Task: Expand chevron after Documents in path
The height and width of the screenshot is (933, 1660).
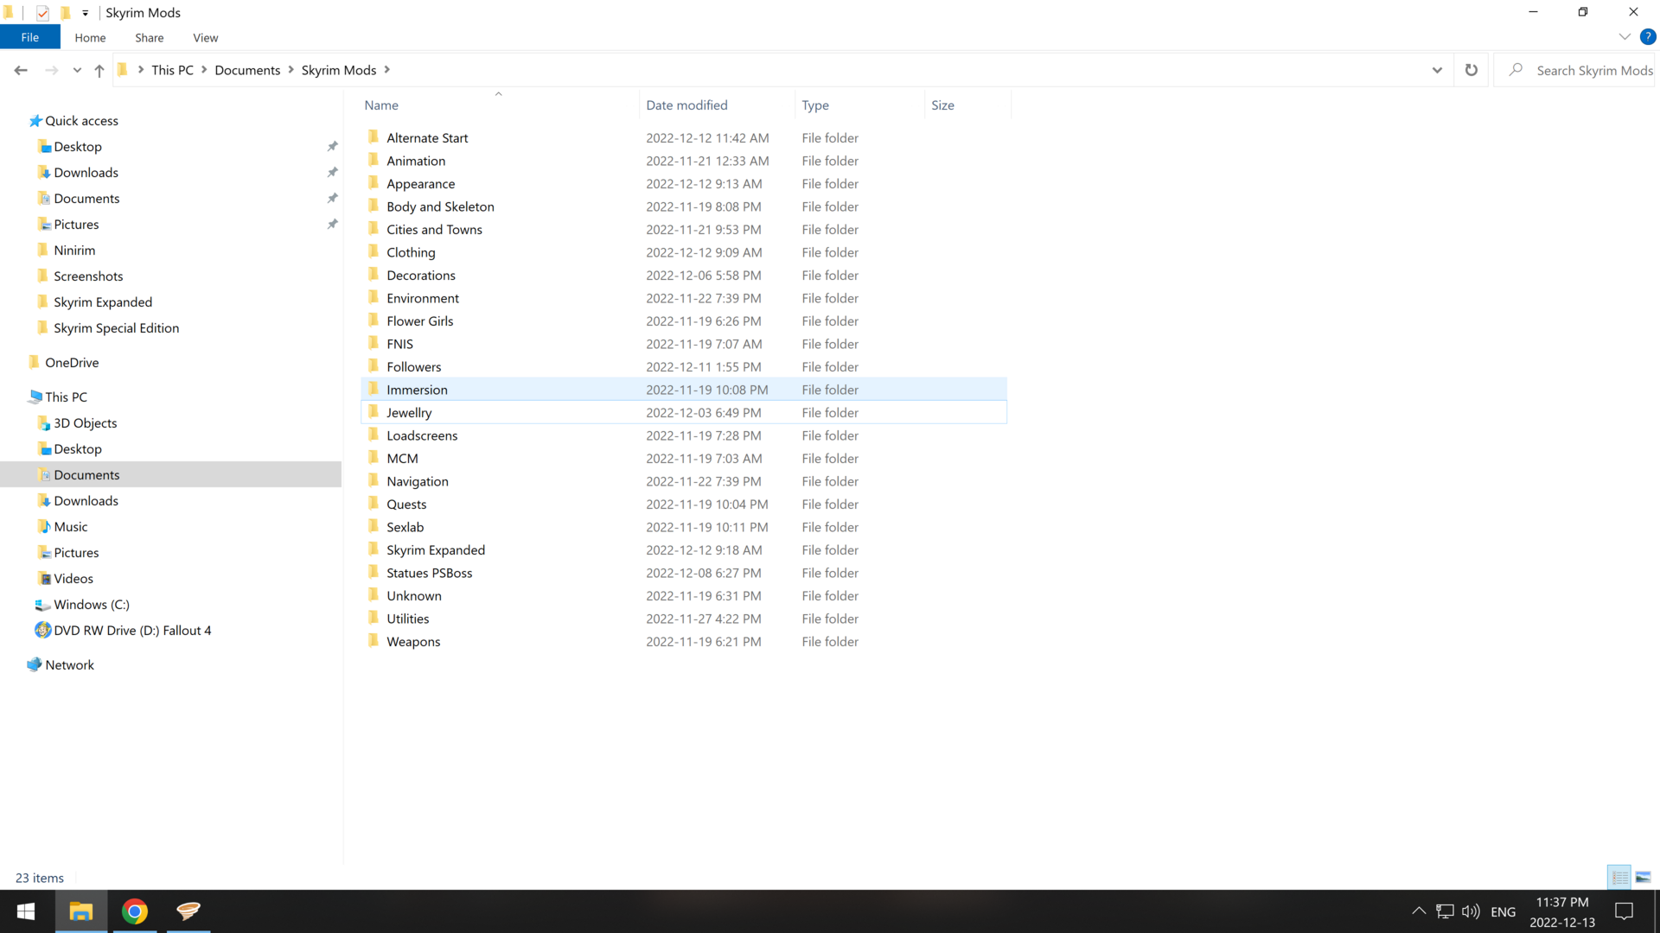Action: [291, 70]
